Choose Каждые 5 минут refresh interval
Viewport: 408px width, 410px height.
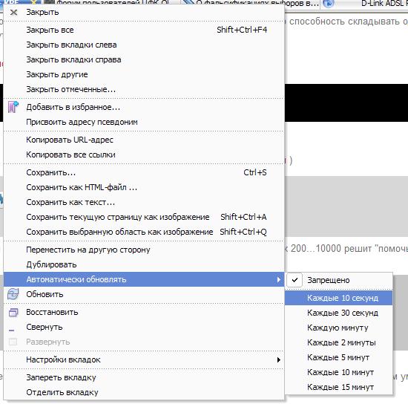coord(339,357)
